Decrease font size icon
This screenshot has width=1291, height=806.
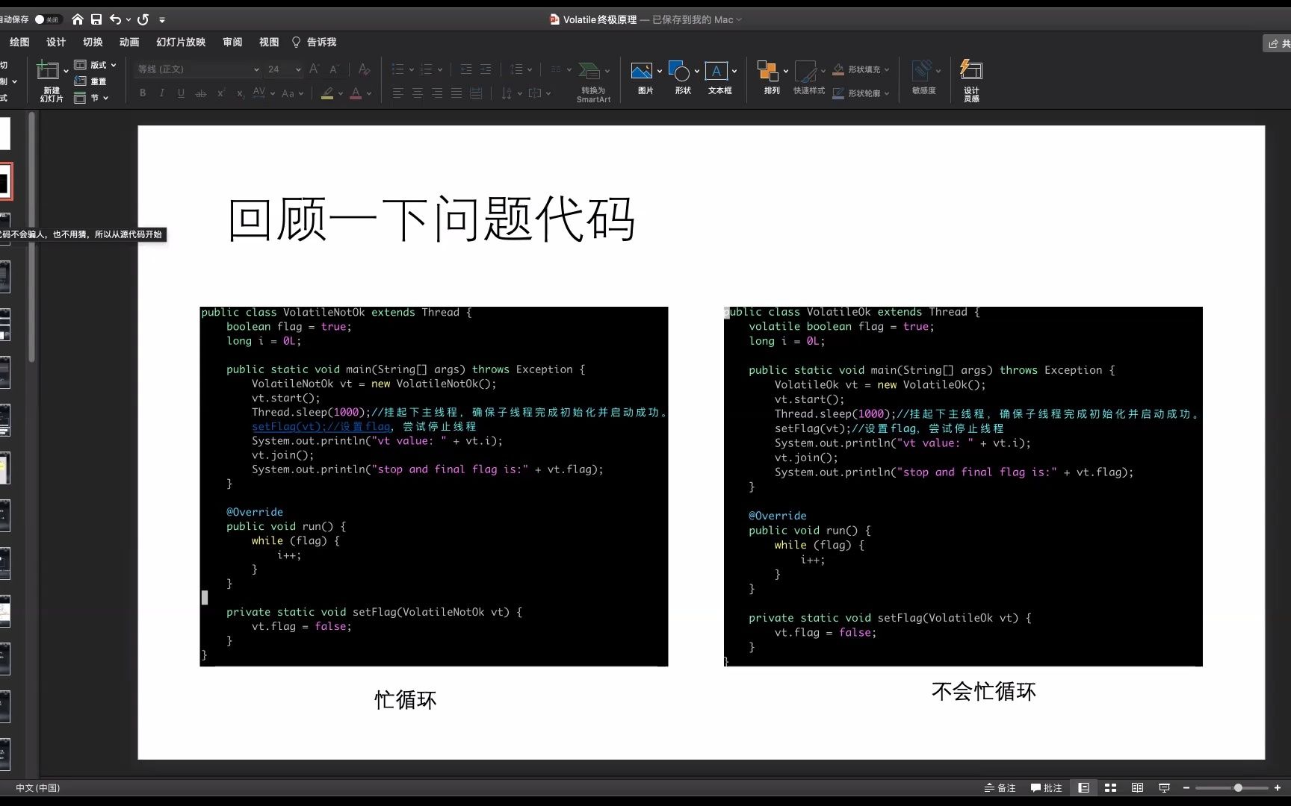(x=335, y=69)
